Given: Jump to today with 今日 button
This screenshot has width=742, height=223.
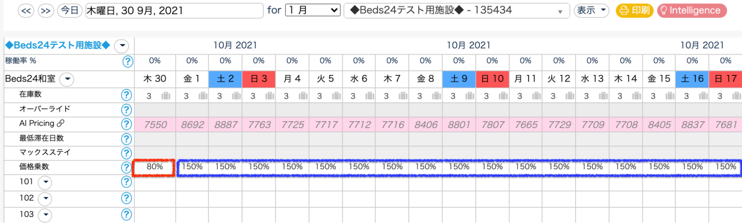Looking at the screenshot, I should click(70, 10).
